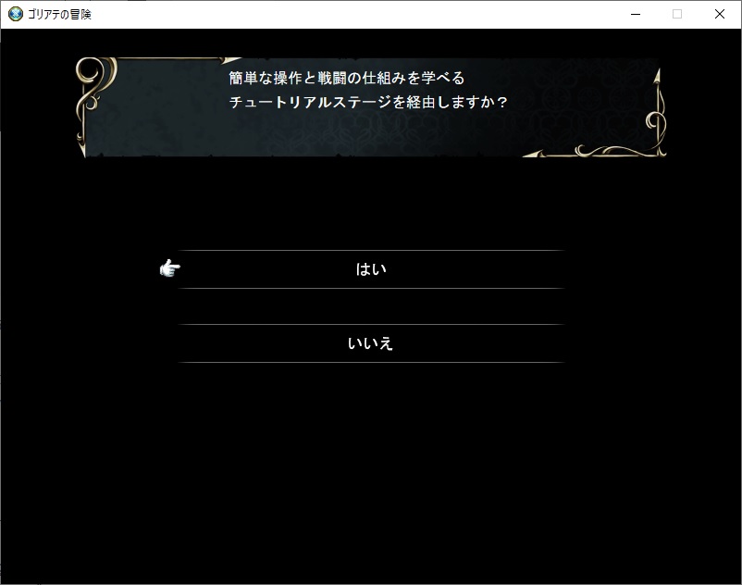Choose いいえ to skip the tutorial
This screenshot has width=742, height=585.
pos(371,343)
